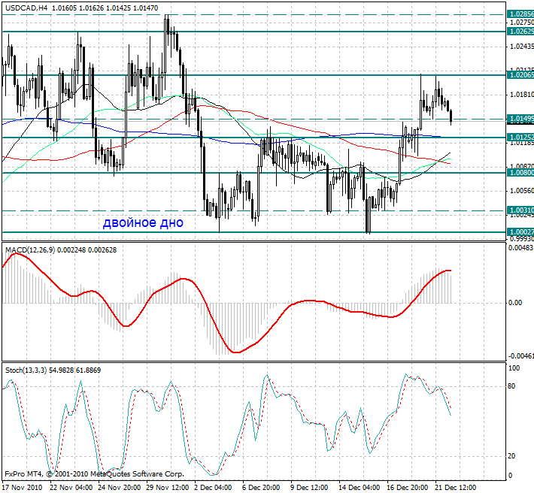Select the 1.0285 highlighted level label

520,14
